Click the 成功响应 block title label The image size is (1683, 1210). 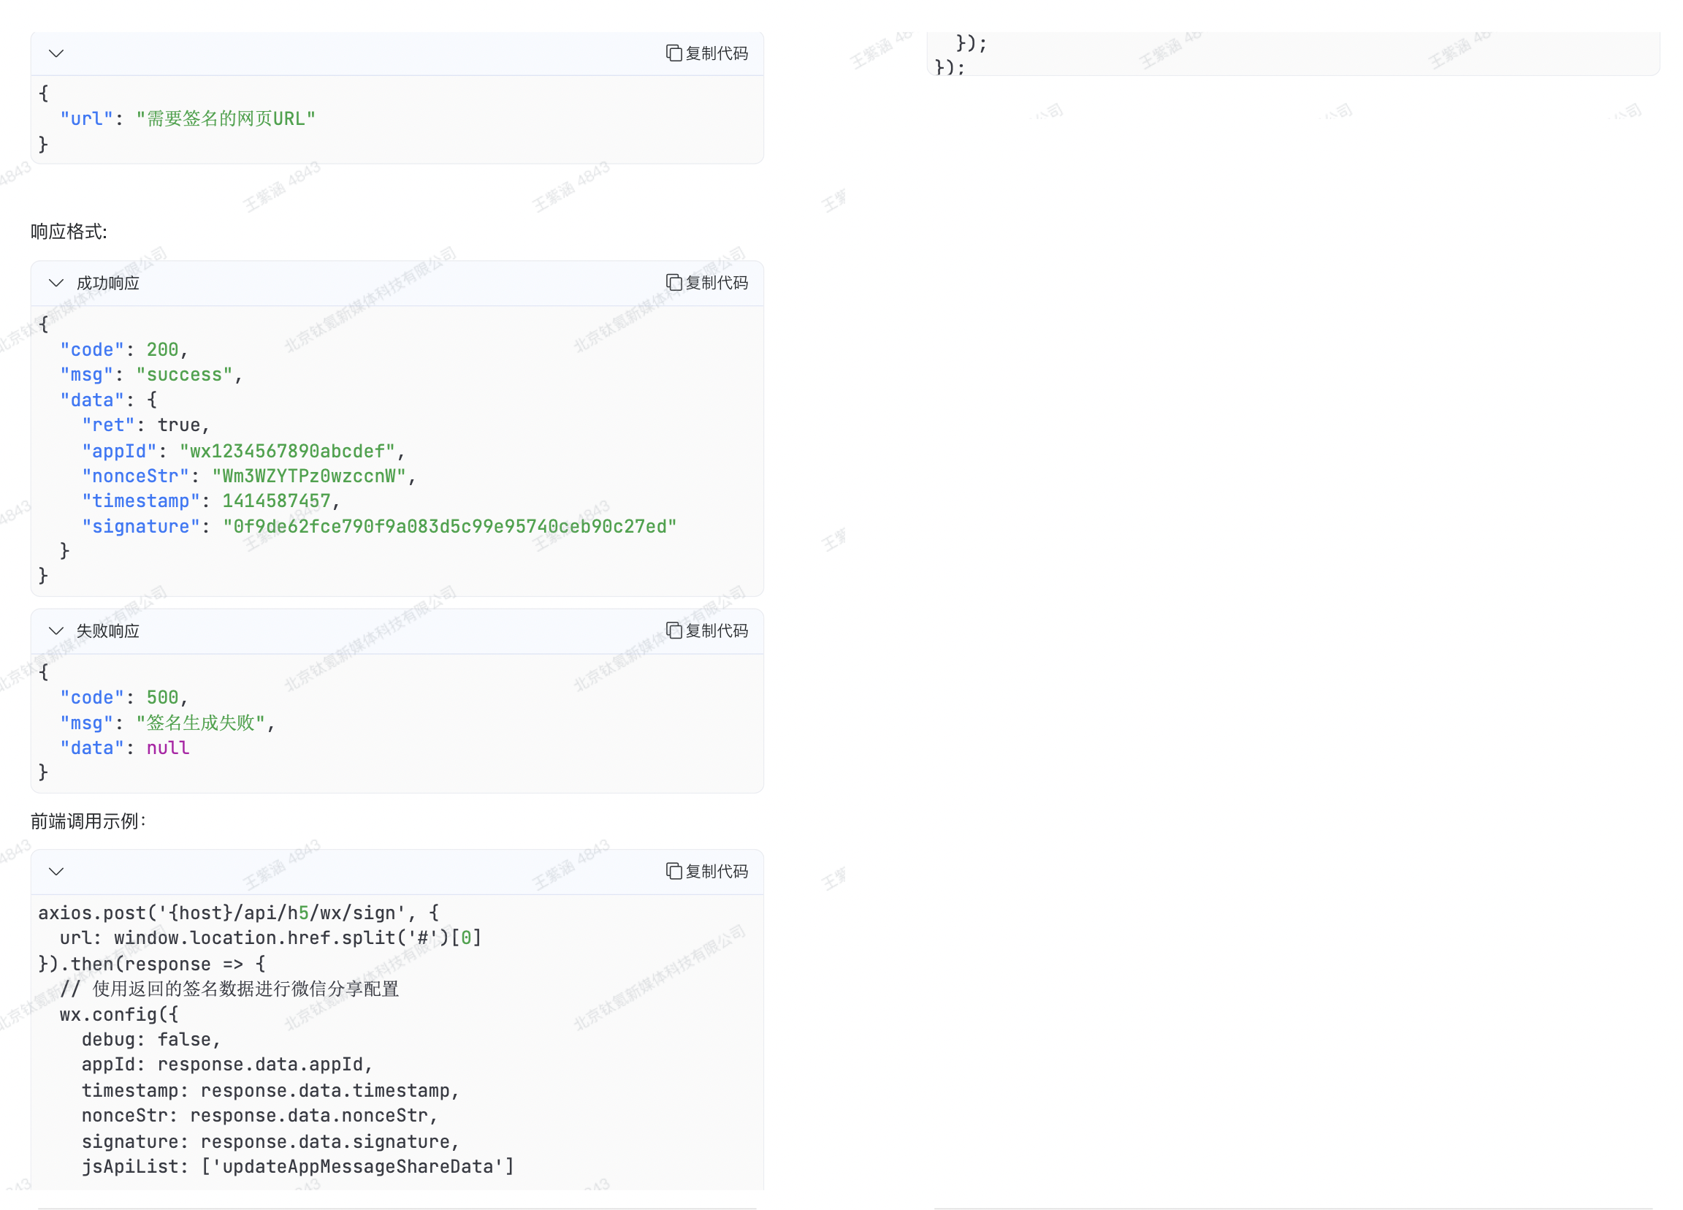[x=108, y=283]
